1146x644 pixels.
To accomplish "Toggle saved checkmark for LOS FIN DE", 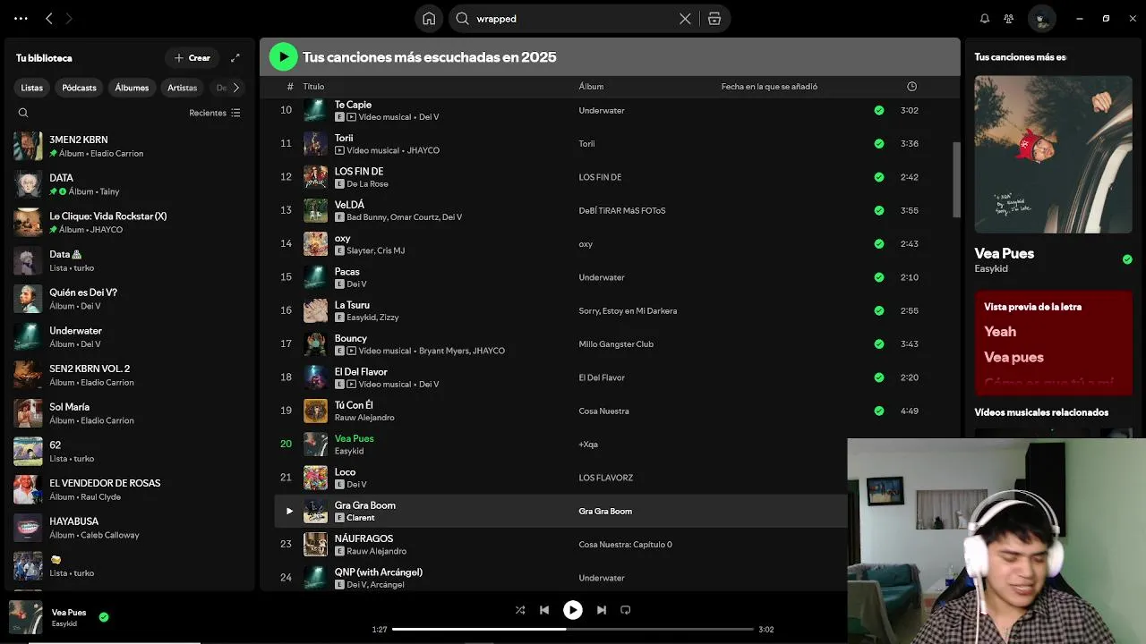I will pyautogui.click(x=879, y=177).
